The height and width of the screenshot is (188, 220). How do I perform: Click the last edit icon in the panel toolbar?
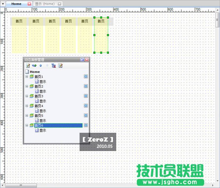tap(60, 65)
